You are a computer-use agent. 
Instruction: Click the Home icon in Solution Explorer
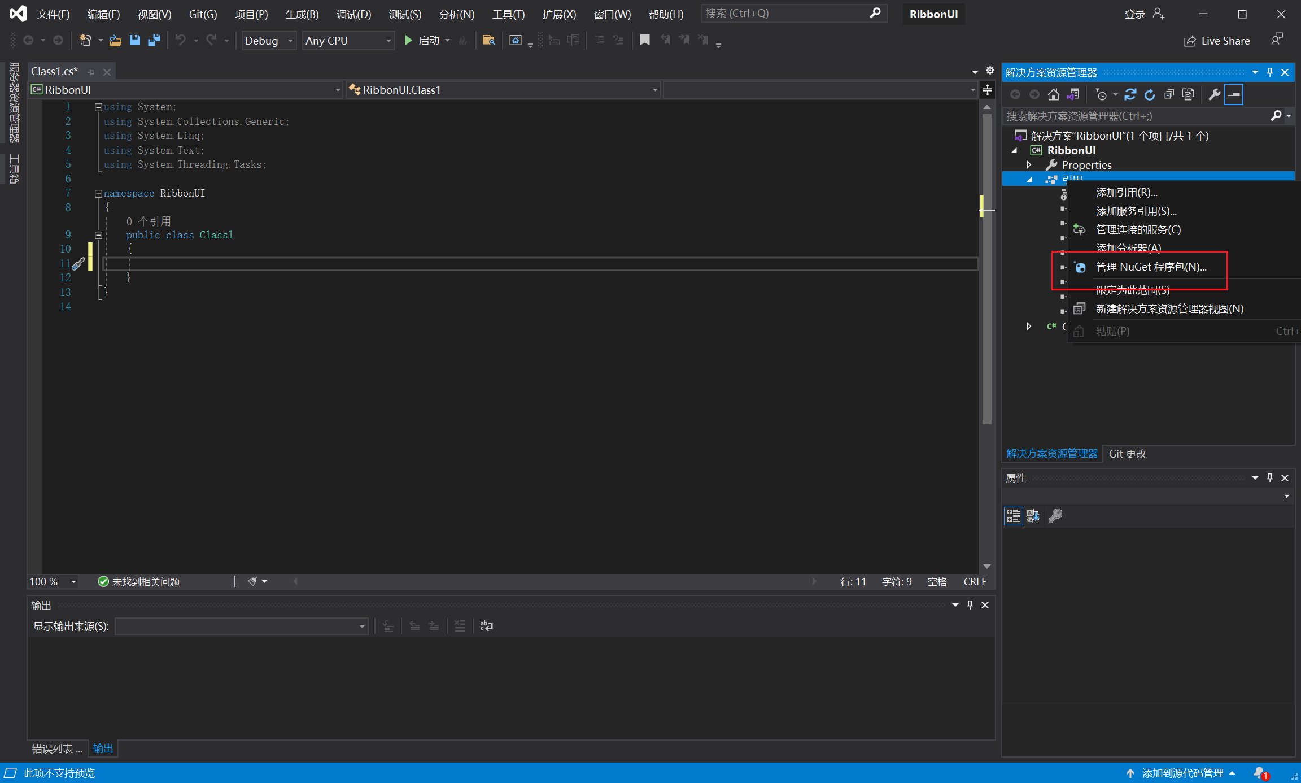[x=1053, y=95]
